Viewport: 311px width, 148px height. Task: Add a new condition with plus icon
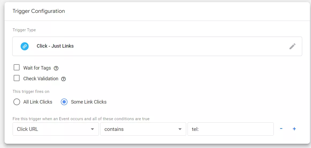point(294,129)
